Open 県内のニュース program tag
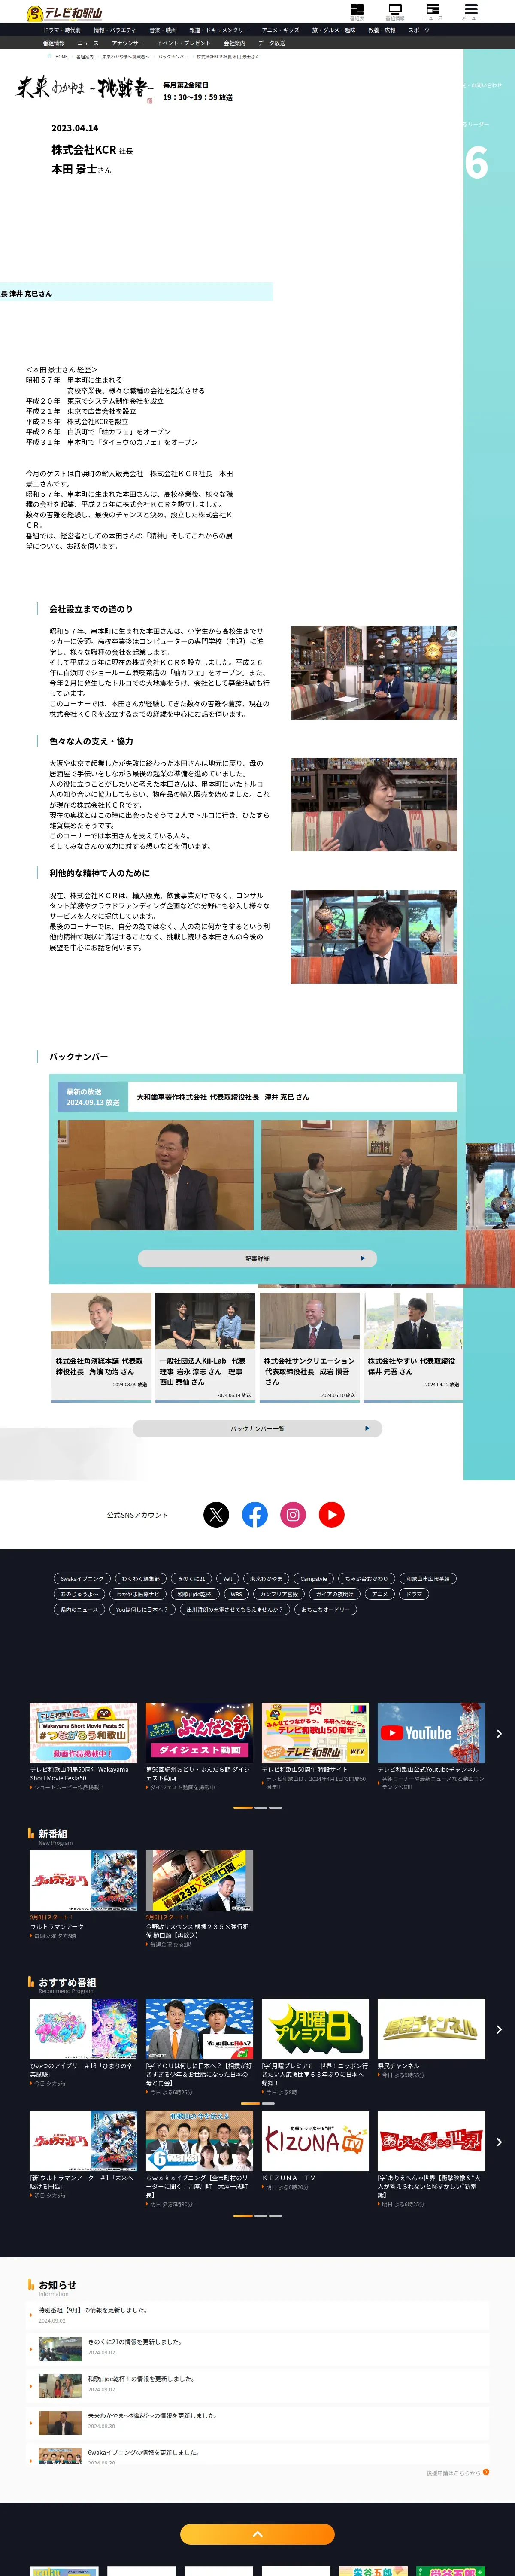This screenshot has height=2576, width=515. [79, 1610]
